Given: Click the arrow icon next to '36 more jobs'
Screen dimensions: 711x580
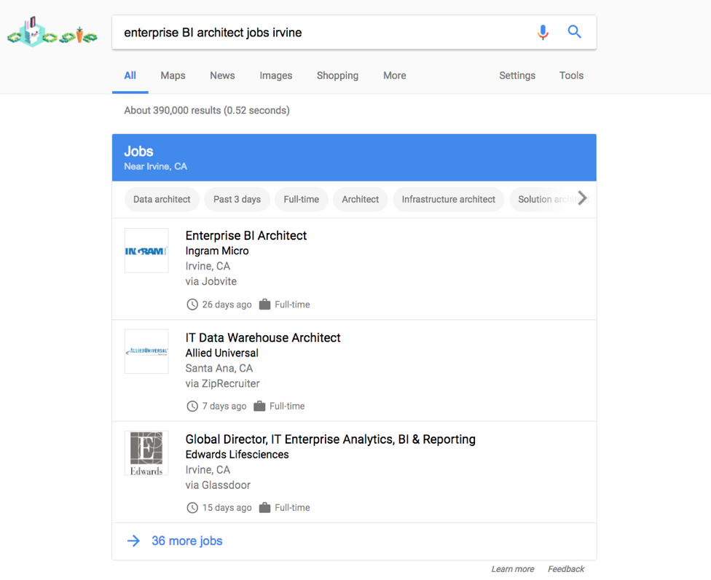Looking at the screenshot, I should pyautogui.click(x=134, y=541).
